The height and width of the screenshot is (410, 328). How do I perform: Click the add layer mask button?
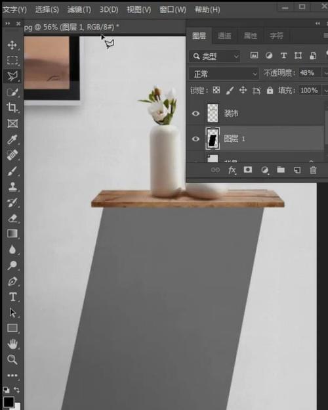[x=248, y=170]
